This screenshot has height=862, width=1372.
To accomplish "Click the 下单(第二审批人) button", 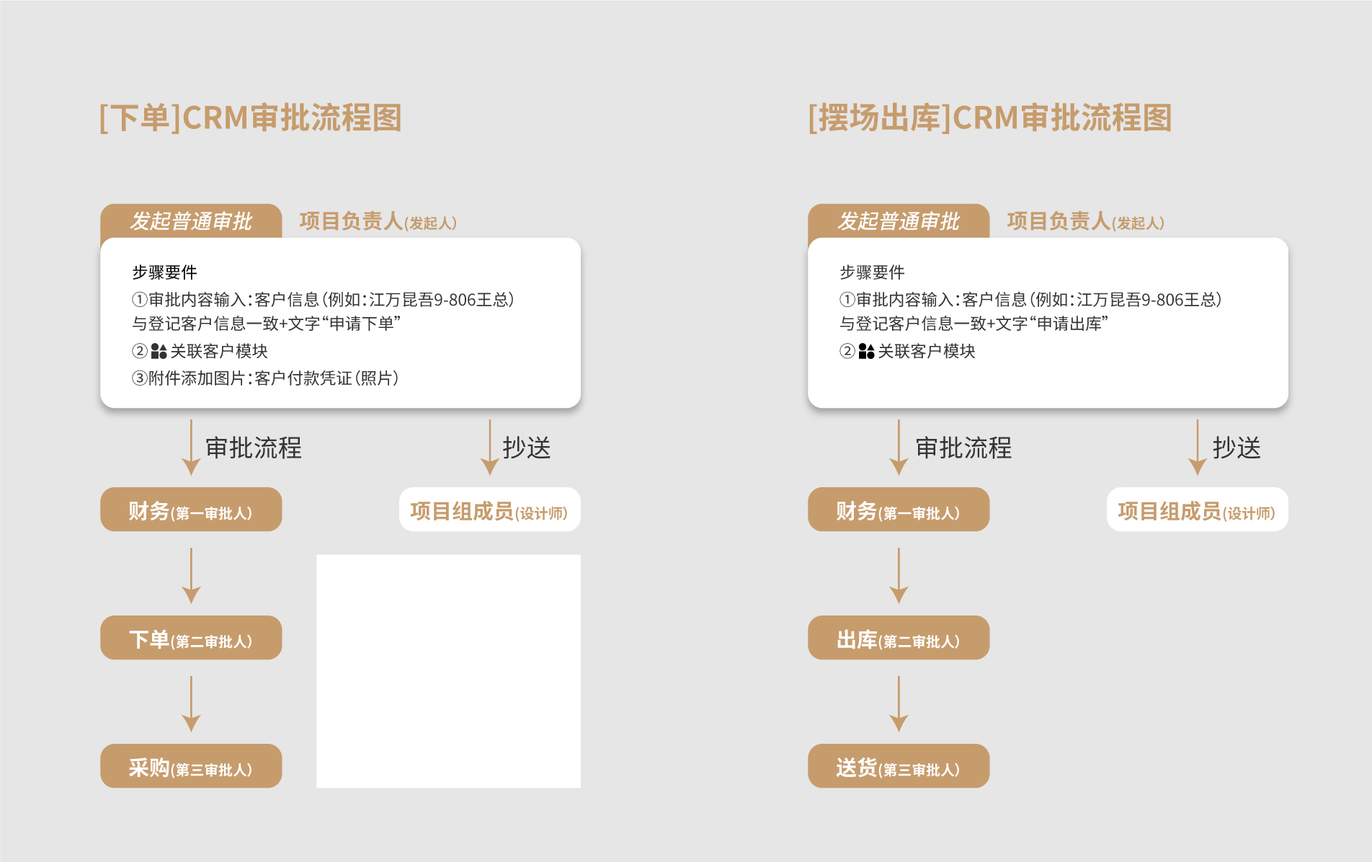I will coord(191,638).
